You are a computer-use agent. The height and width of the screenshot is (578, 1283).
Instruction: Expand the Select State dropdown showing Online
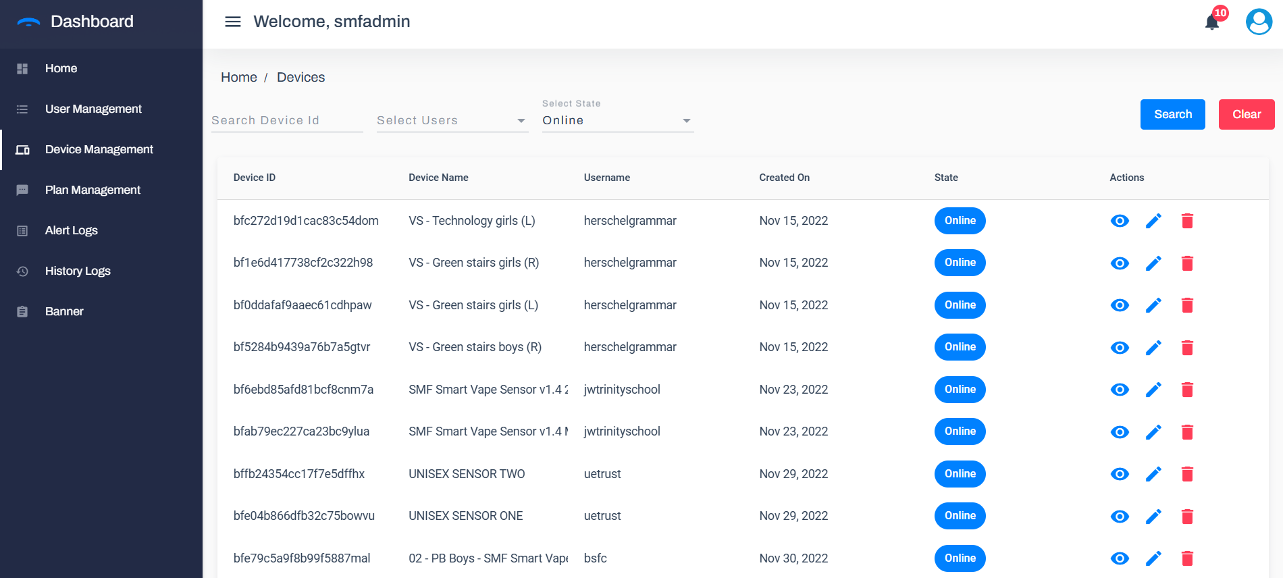(617, 120)
